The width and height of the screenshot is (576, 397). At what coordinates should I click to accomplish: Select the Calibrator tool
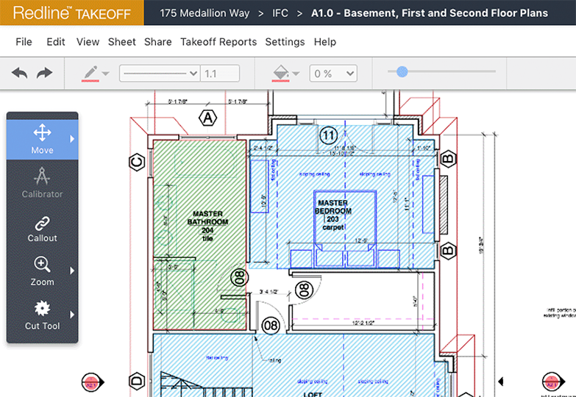coord(42,182)
